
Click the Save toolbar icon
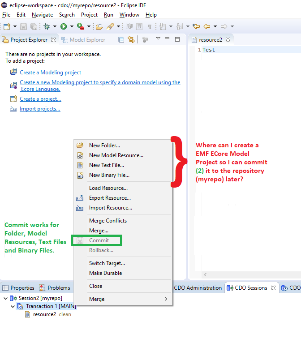[x=23, y=26]
